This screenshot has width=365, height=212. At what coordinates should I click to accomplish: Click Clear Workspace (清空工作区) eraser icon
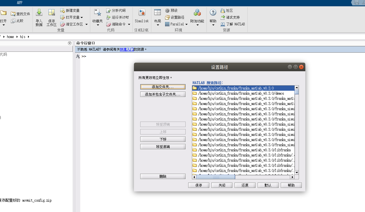(63, 24)
